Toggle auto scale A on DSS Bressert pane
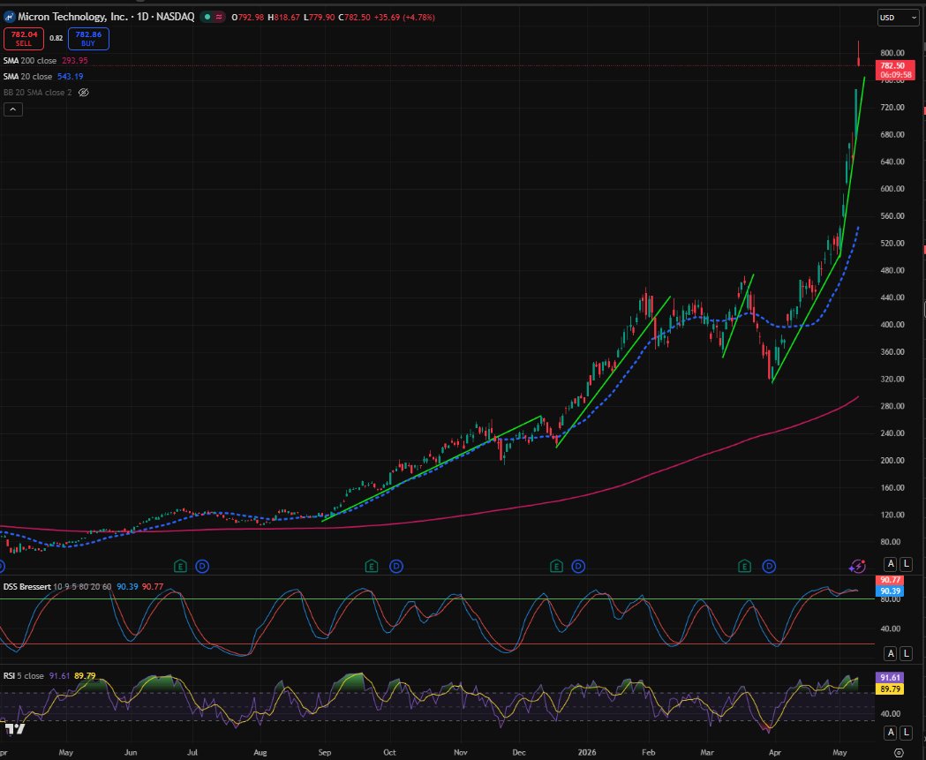 point(891,653)
